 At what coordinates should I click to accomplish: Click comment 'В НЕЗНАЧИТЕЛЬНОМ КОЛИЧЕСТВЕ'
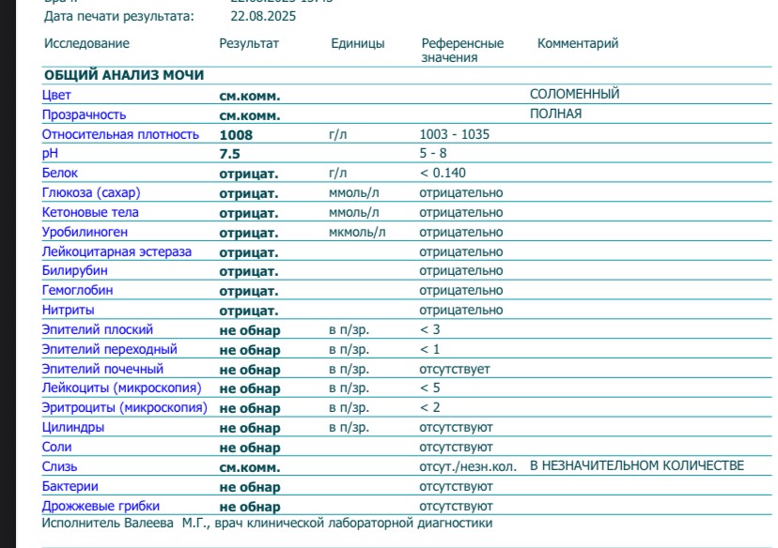[637, 466]
